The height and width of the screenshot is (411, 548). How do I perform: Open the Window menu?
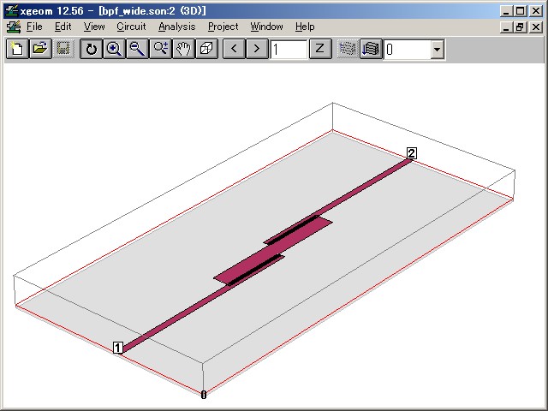coord(266,27)
